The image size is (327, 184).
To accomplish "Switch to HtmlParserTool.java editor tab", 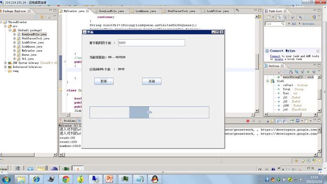I will [181, 11].
